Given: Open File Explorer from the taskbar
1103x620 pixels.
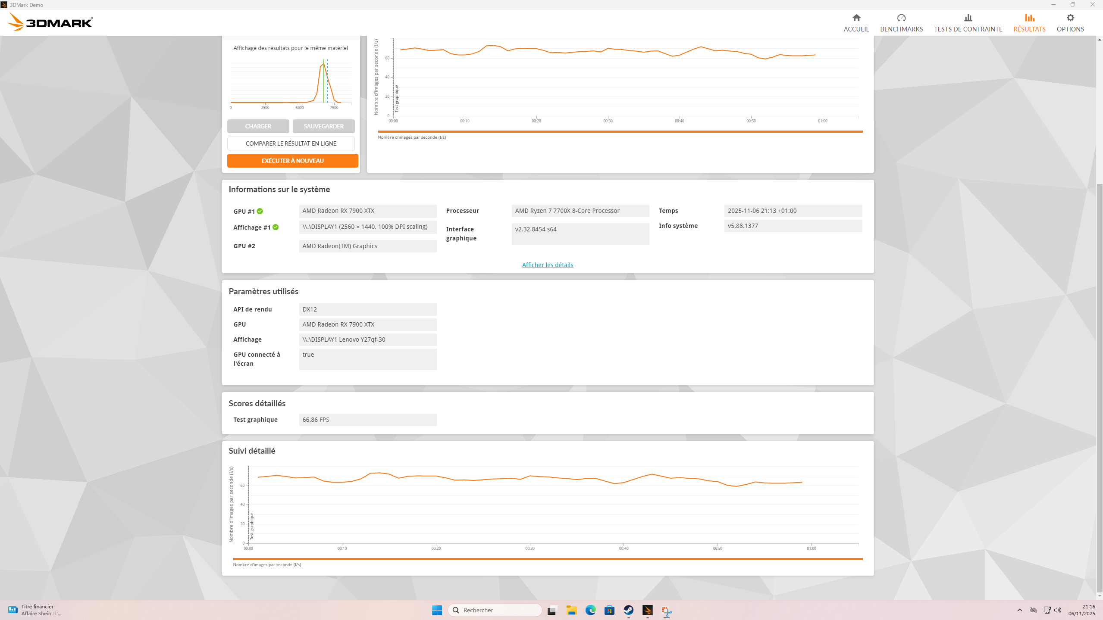Looking at the screenshot, I should [571, 610].
